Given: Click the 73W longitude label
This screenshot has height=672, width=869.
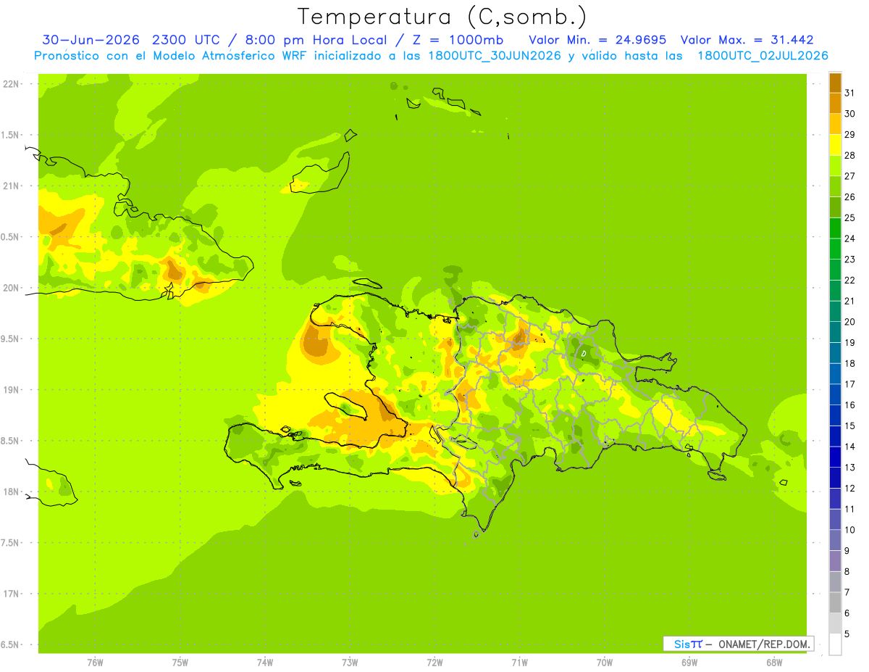Looking at the screenshot, I should (350, 663).
